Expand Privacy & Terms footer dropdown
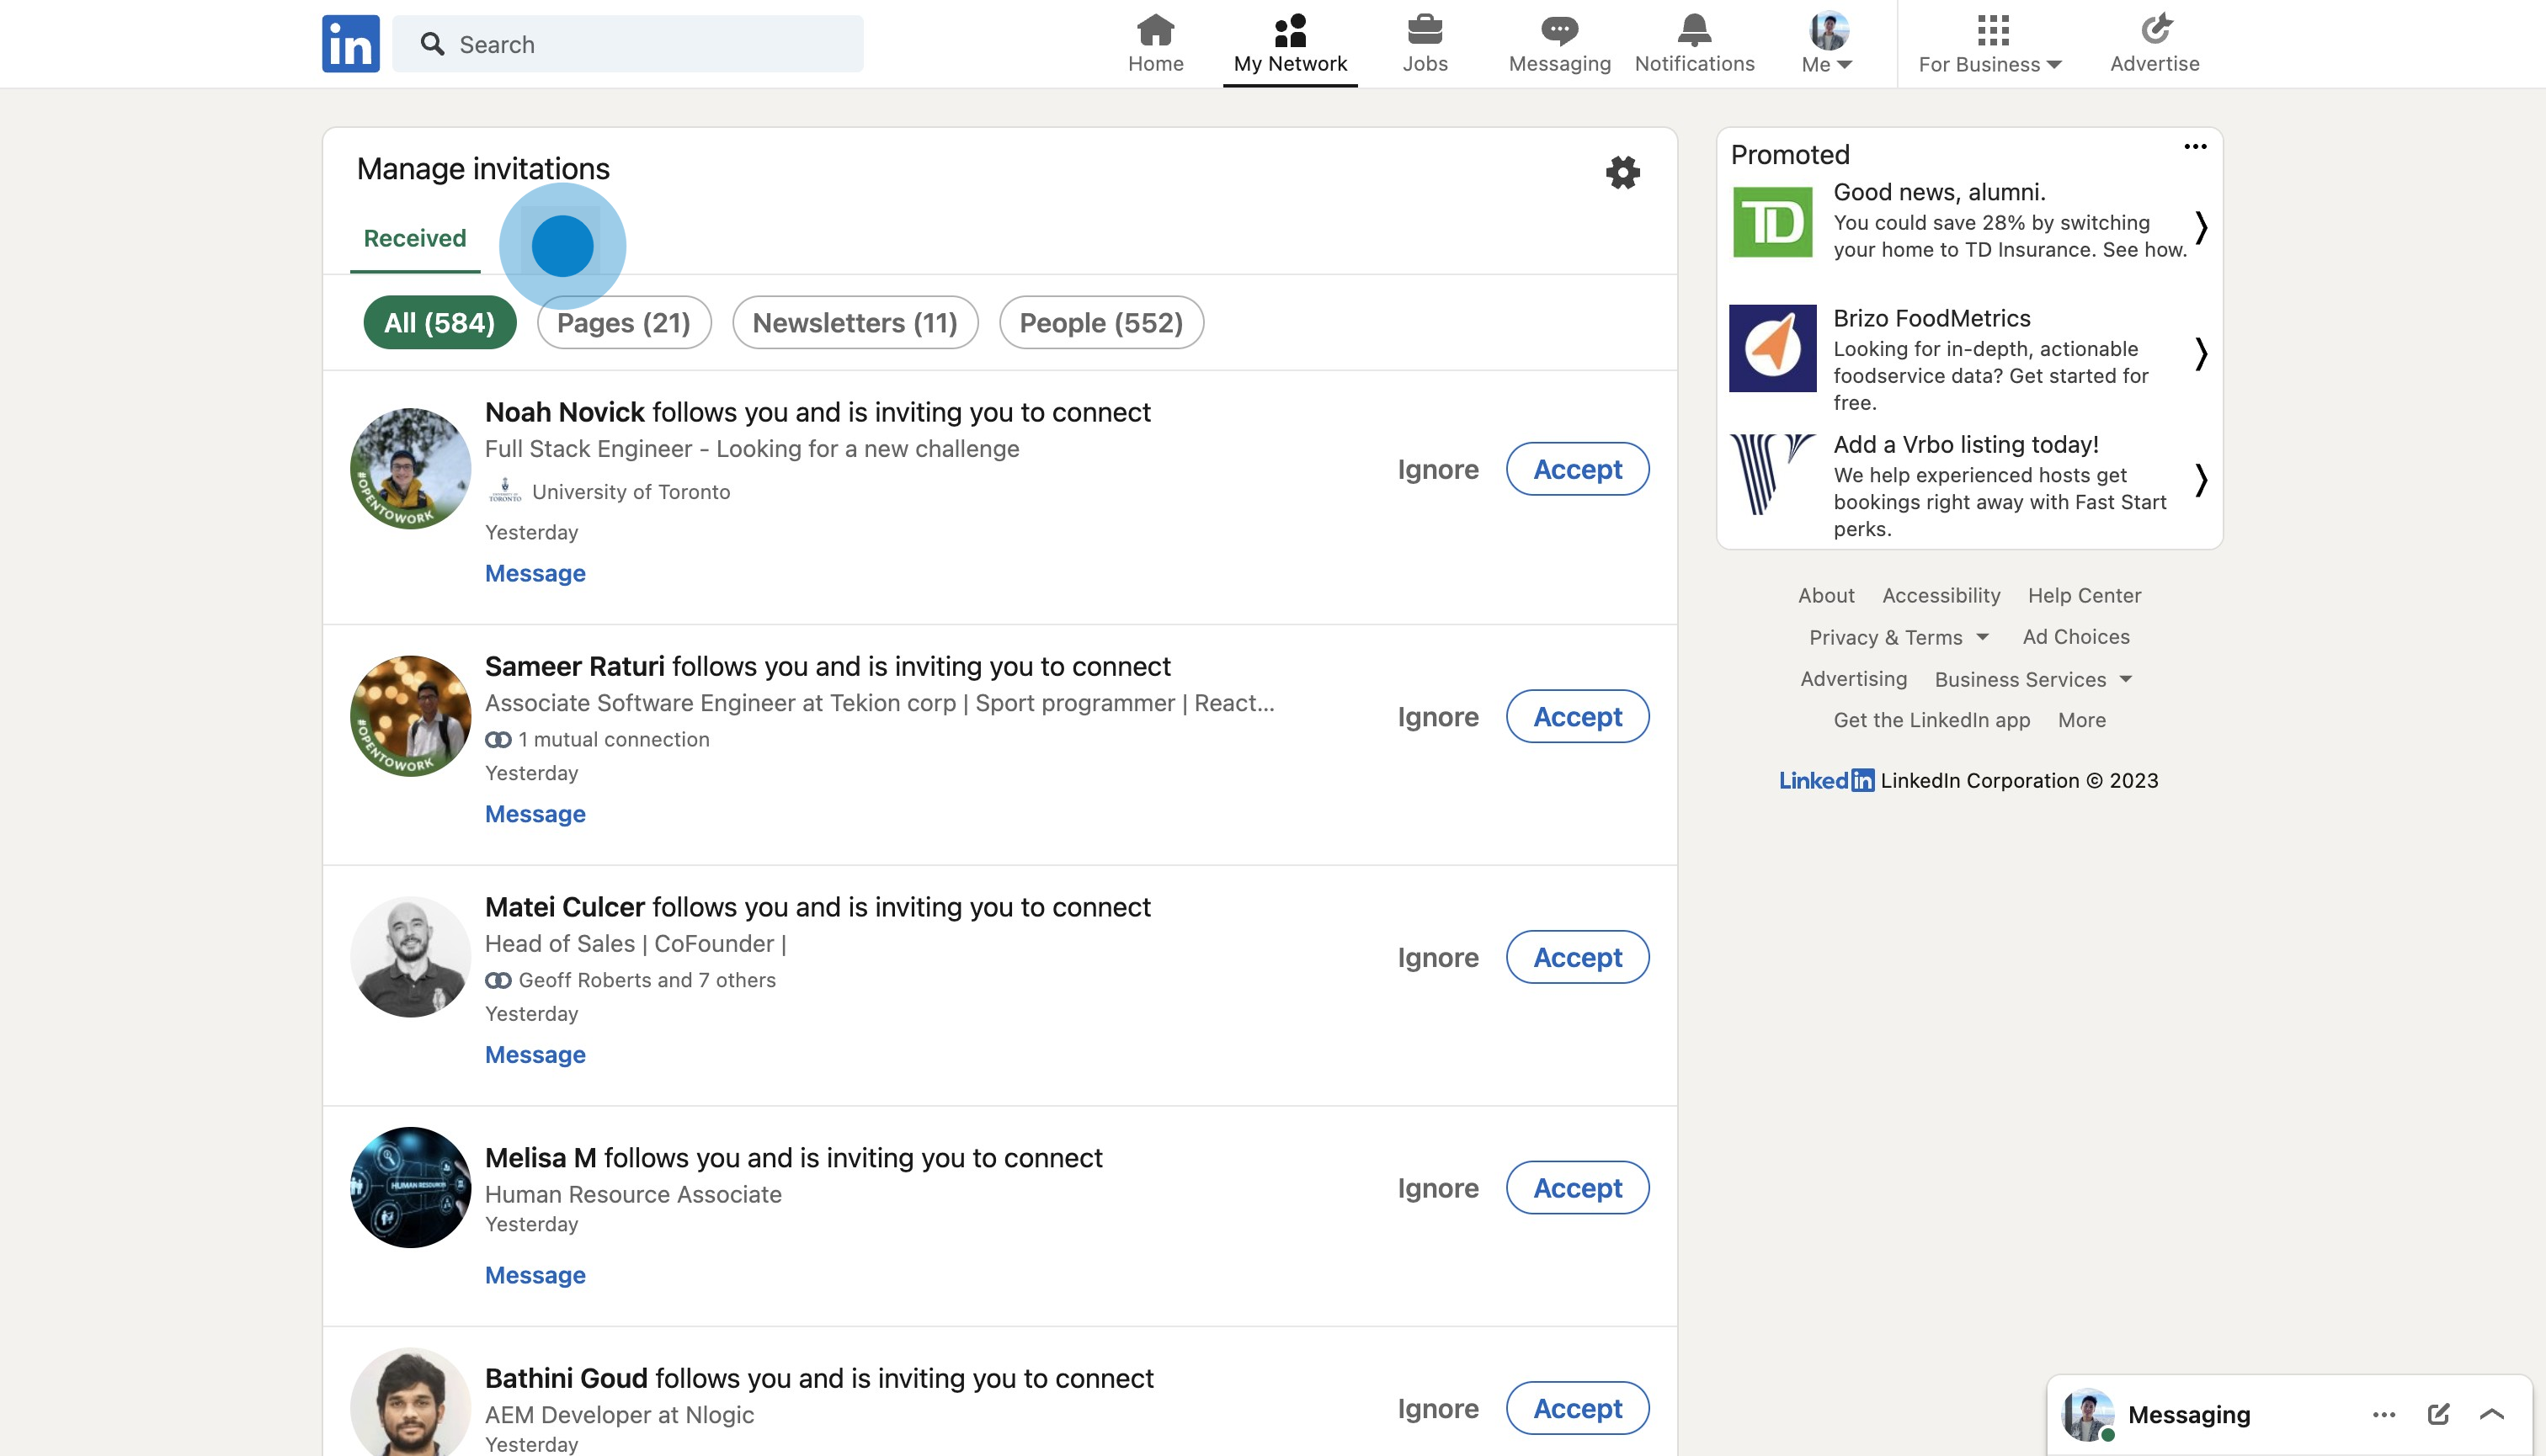 (1898, 637)
